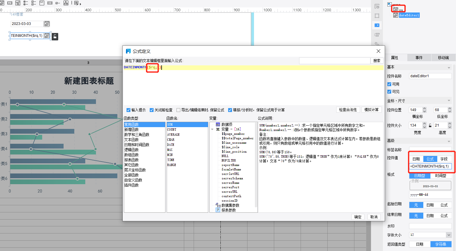456x251 pixels.
Task: Click the variable list vertical scrollbar
Action: pyautogui.click(x=256, y=165)
